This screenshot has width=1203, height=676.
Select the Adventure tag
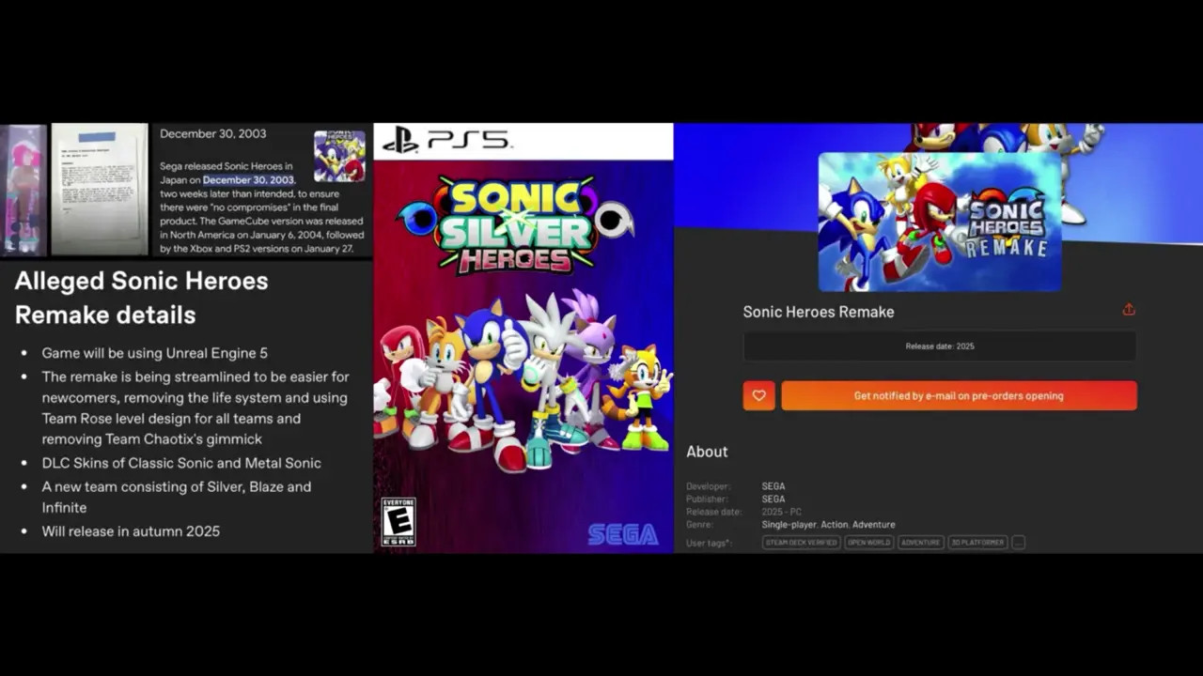(920, 542)
